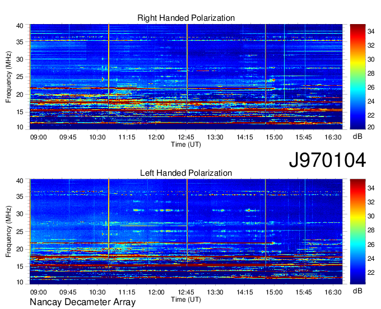381x309 pixels.
Task: Click 30 MHz tick of Left Handed plot
Action: click(20, 214)
